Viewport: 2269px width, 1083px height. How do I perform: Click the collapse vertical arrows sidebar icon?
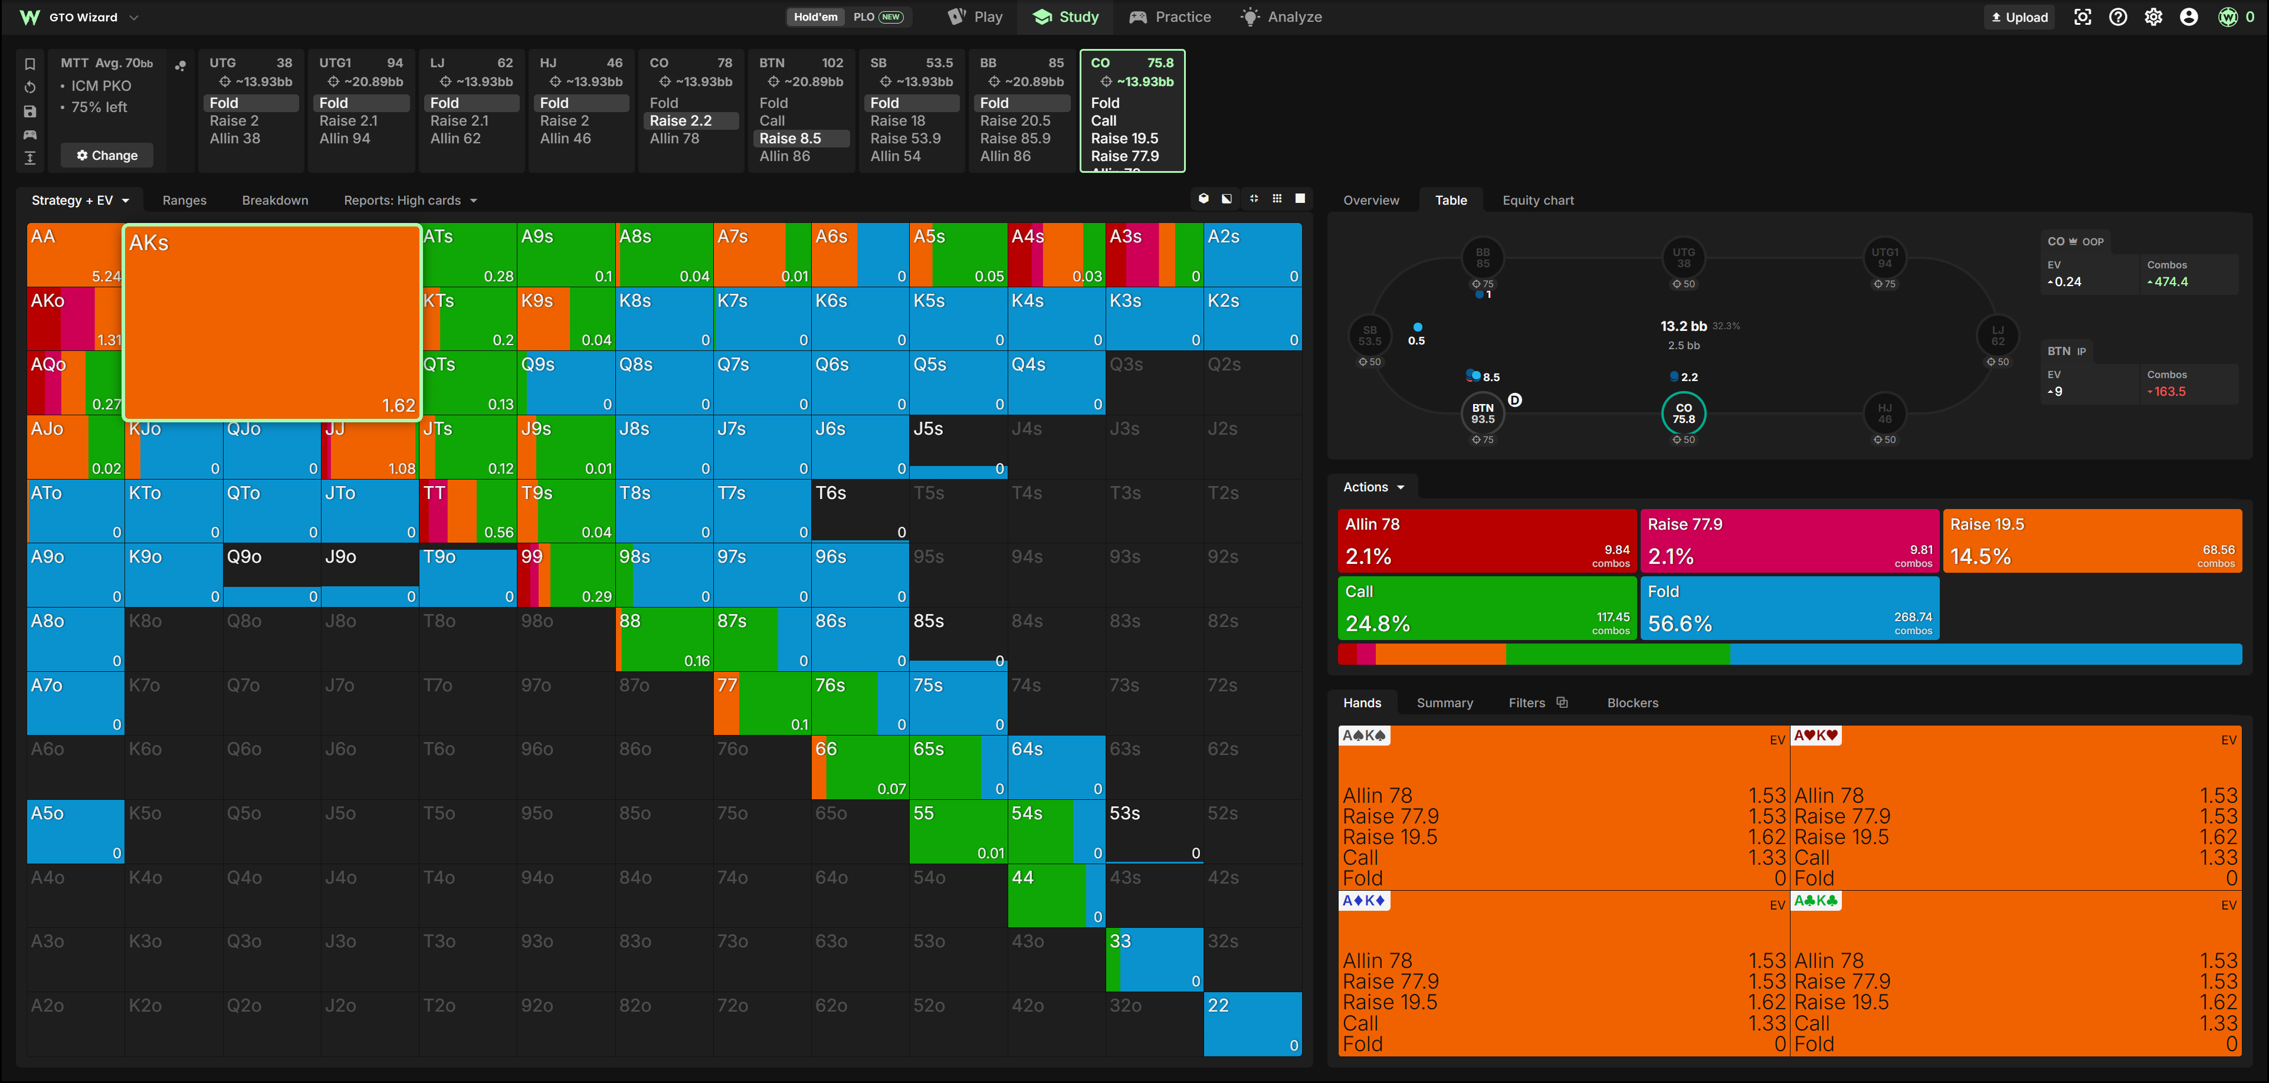pos(29,157)
